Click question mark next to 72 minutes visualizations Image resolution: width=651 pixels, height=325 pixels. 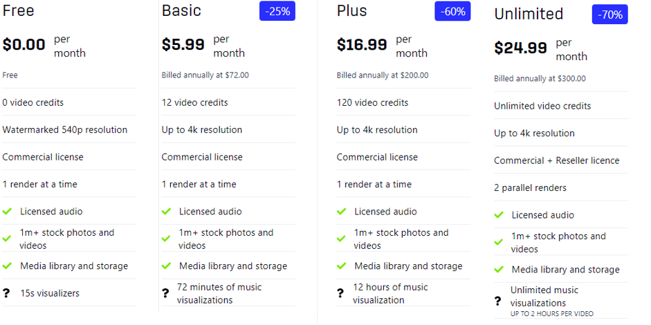coord(165,293)
